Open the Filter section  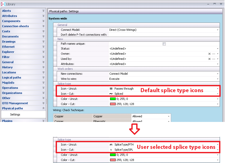coord(23,57)
